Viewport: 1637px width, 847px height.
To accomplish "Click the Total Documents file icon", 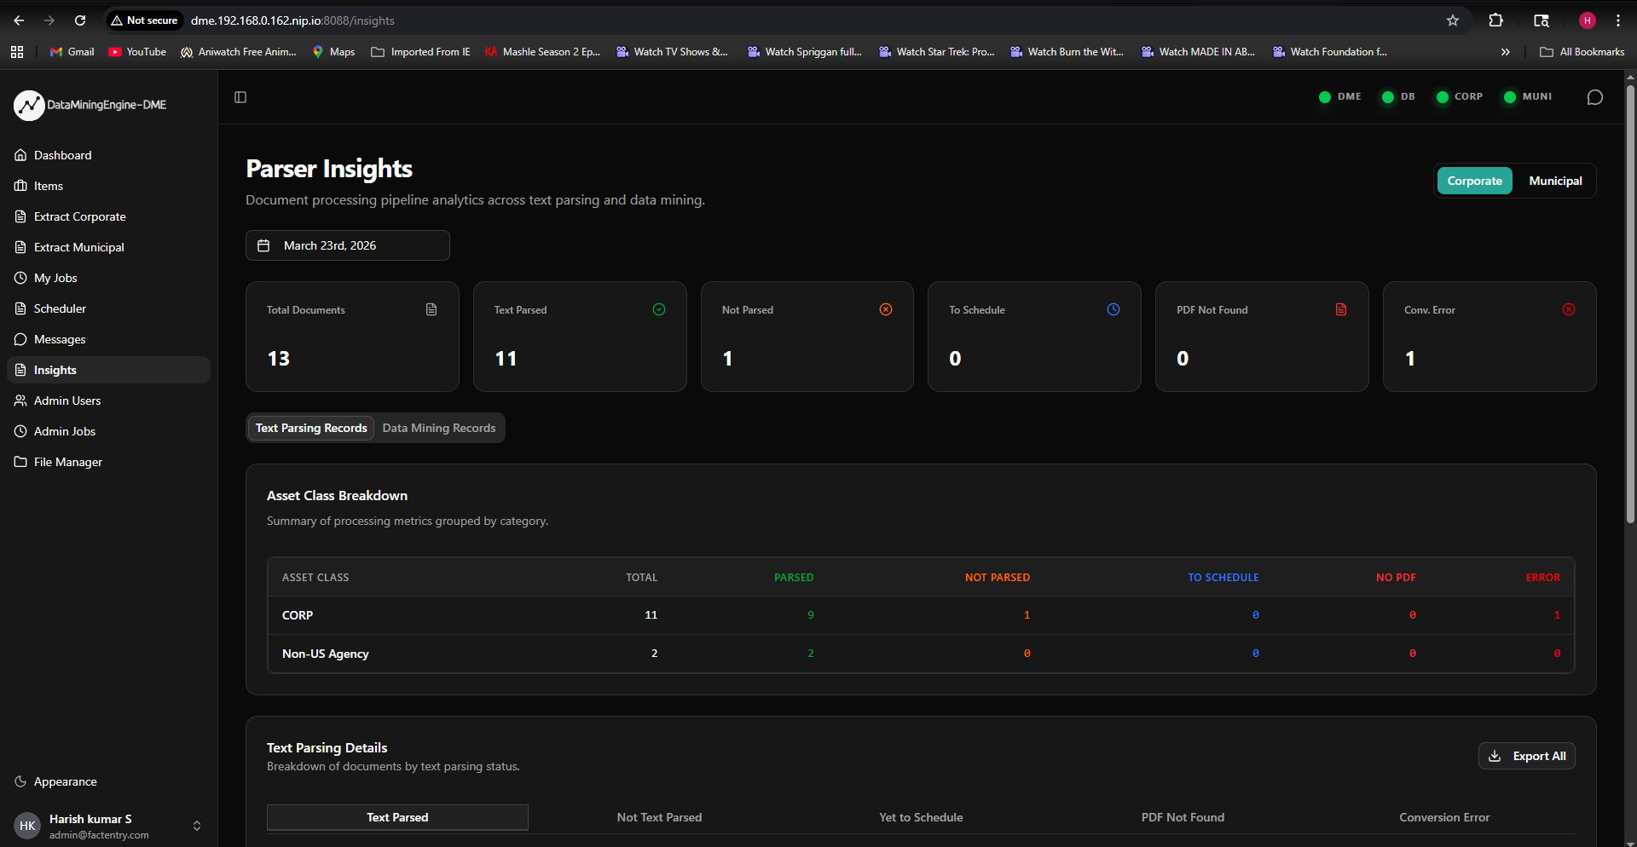I will (431, 309).
